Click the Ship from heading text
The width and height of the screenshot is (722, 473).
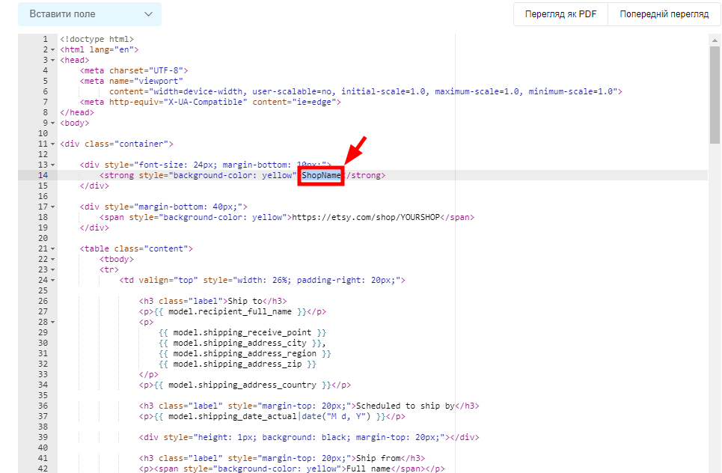tap(379, 458)
